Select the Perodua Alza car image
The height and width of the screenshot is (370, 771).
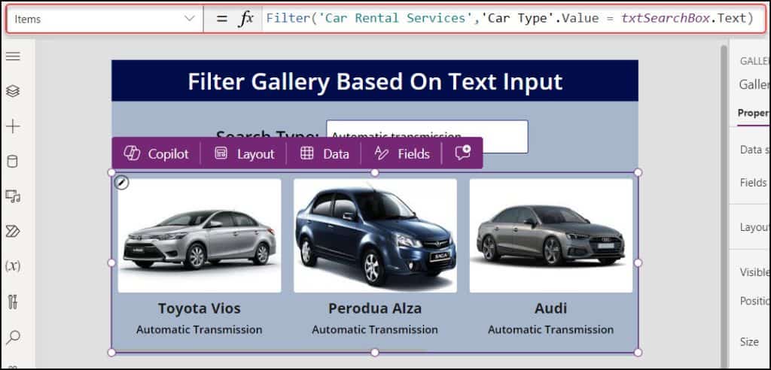375,235
